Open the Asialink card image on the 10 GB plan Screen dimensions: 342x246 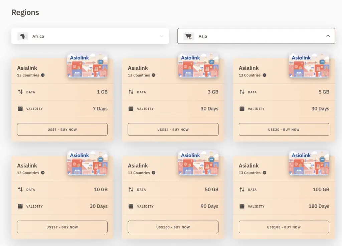(x=87, y=163)
